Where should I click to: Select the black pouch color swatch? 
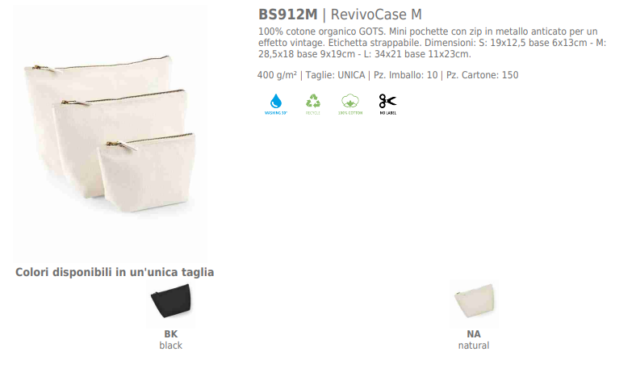coord(171,301)
